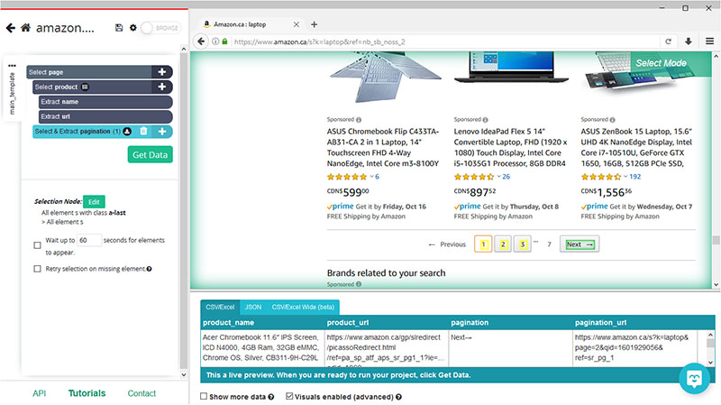The height and width of the screenshot is (405, 721).
Task: Toggle the Browse mode switch
Action: [x=160, y=28]
